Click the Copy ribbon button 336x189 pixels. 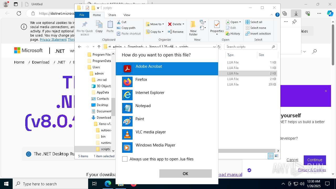click(x=99, y=27)
